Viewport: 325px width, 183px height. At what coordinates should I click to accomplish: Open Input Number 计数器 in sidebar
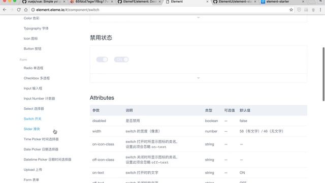point(40,99)
